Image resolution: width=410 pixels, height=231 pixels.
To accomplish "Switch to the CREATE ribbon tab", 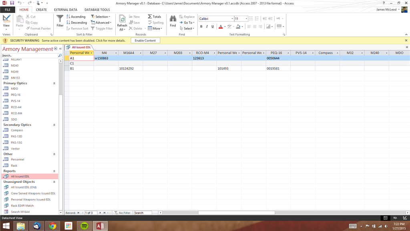I will click(41, 10).
